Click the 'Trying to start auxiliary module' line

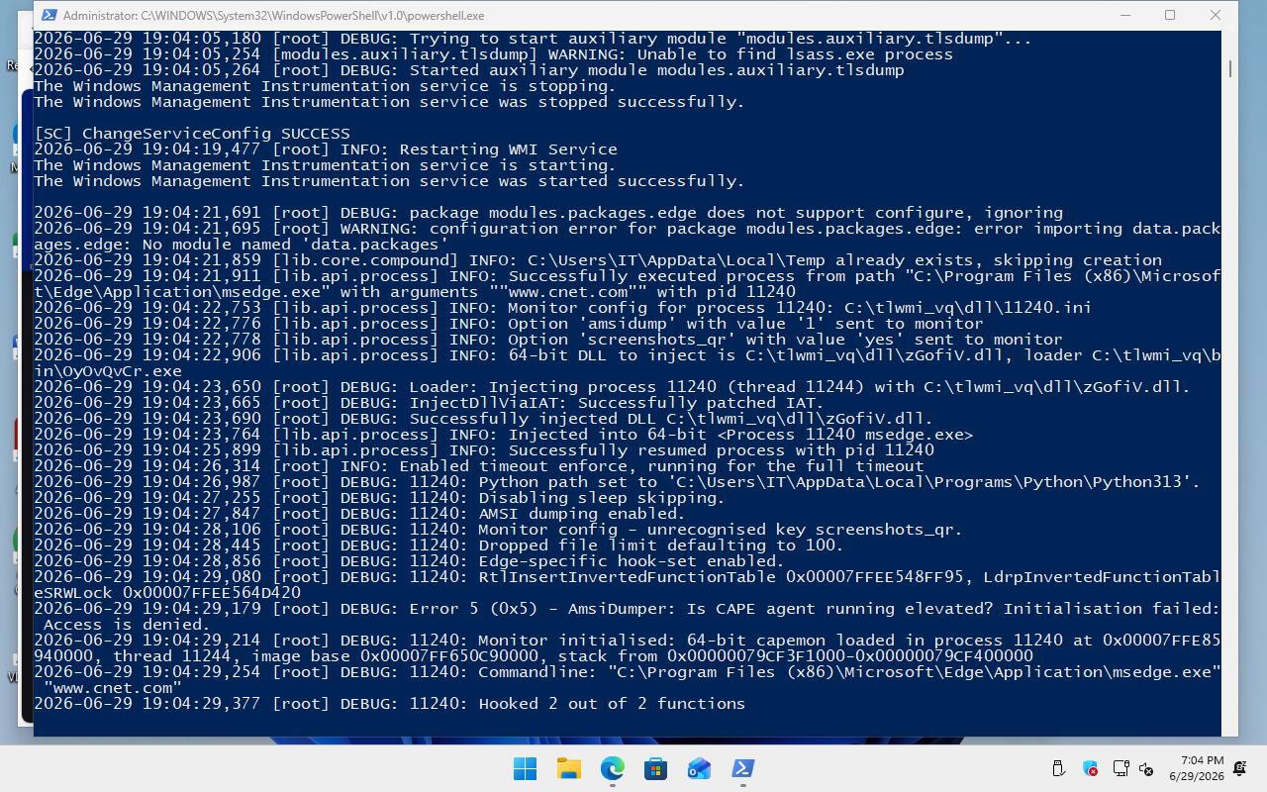[533, 39]
